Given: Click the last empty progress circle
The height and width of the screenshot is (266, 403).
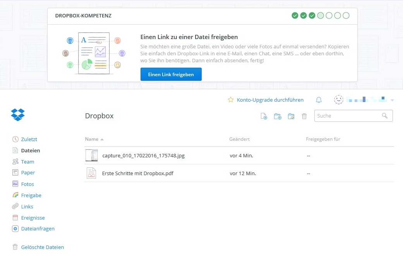Looking at the screenshot, I should point(346,15).
